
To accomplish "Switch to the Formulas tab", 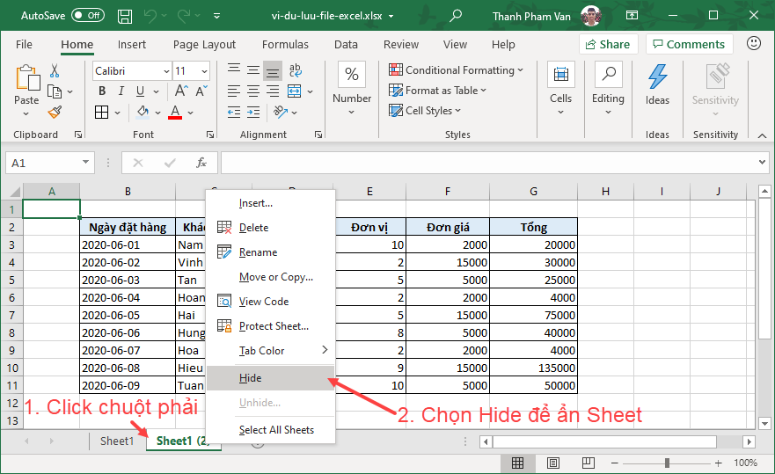I will click(x=285, y=45).
